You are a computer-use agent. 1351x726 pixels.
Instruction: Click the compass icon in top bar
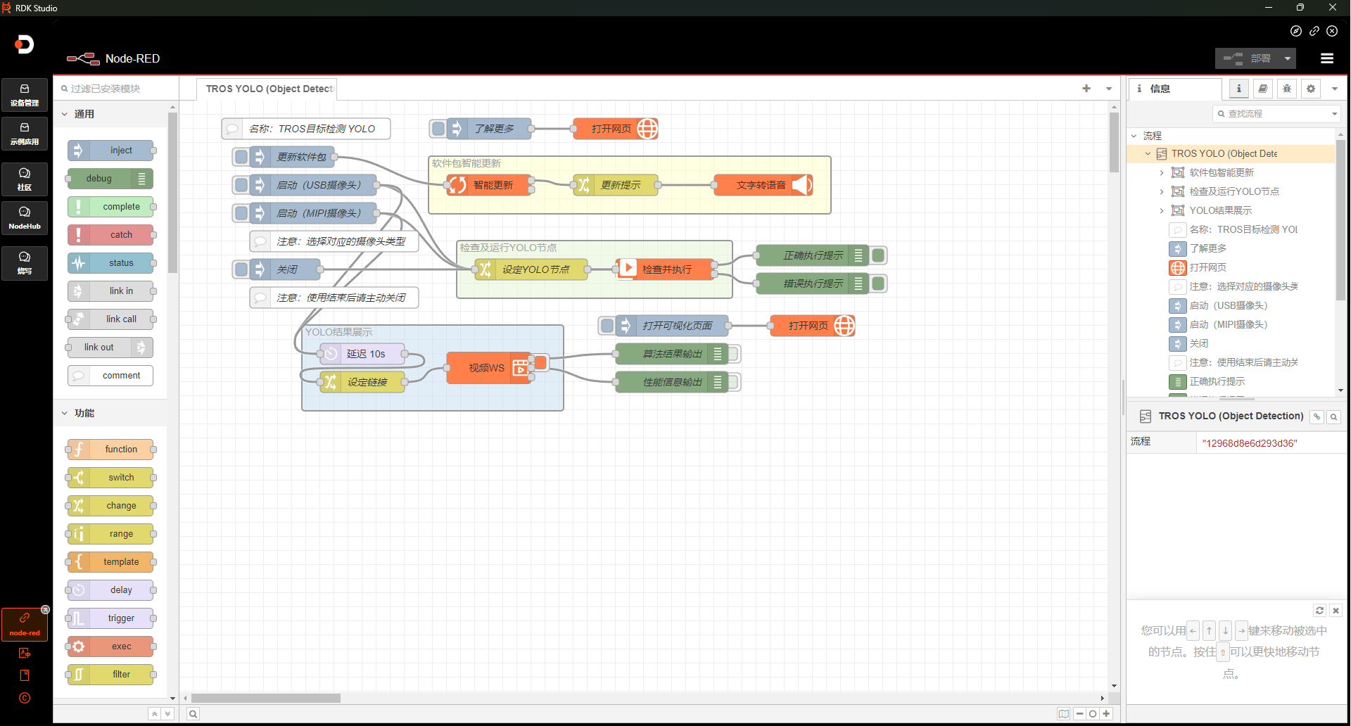[x=1296, y=31]
